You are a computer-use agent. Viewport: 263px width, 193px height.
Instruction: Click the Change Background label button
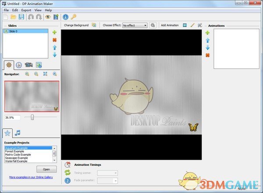[76, 25]
